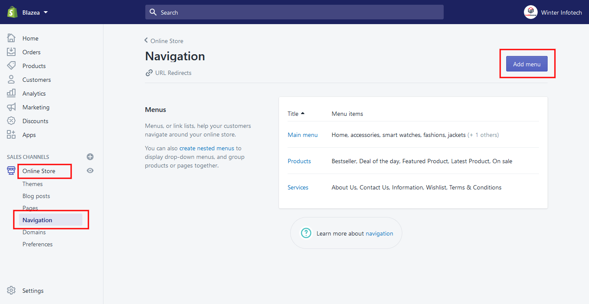This screenshot has height=304, width=589.
Task: Click the Discounts icon
Action: [12, 121]
